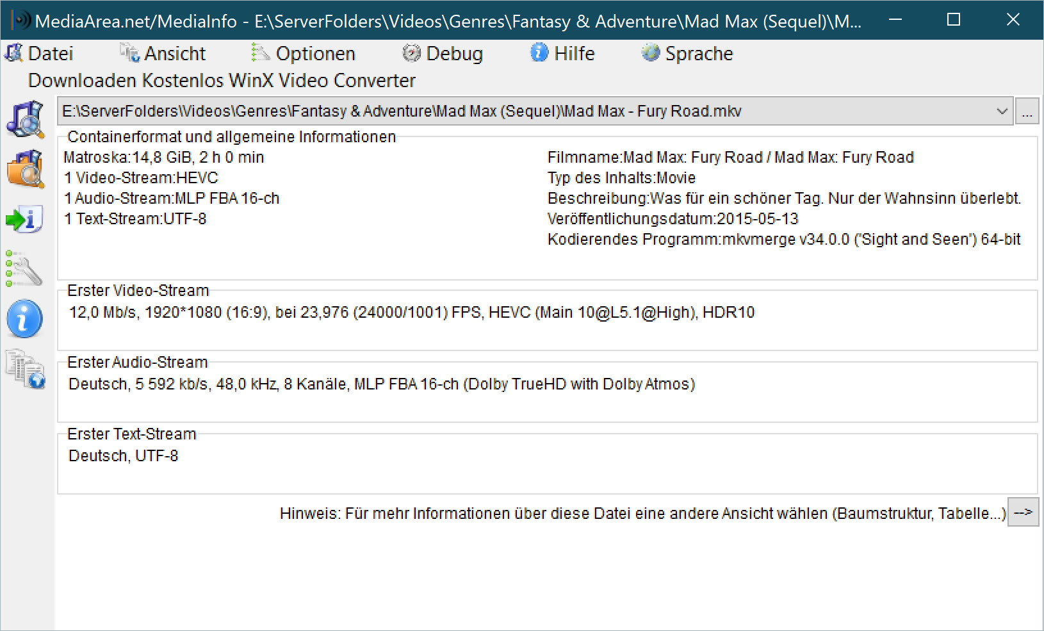Click the export info arrow icon
1044x631 pixels.
pos(24,219)
